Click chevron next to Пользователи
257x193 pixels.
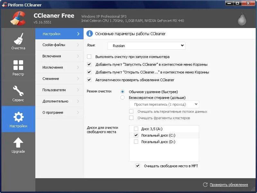[x=78, y=90]
